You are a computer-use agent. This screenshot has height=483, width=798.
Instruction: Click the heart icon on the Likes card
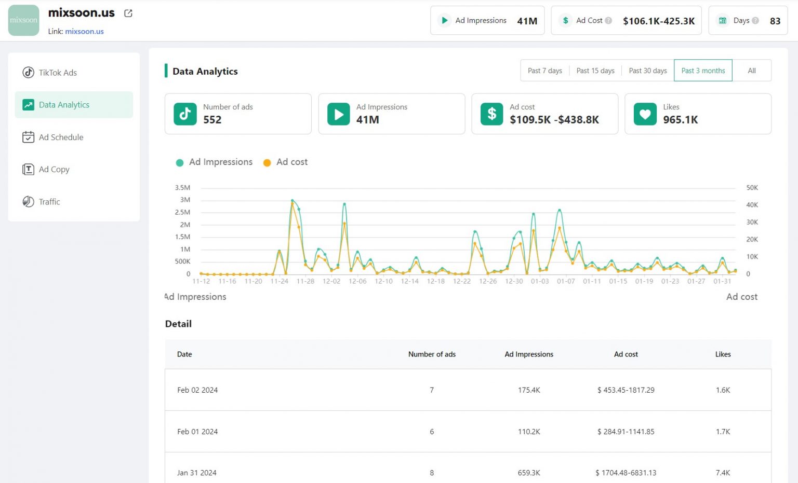click(x=644, y=114)
